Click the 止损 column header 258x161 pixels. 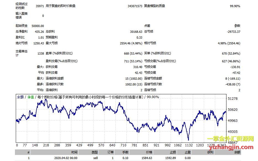[x=171, y=152]
